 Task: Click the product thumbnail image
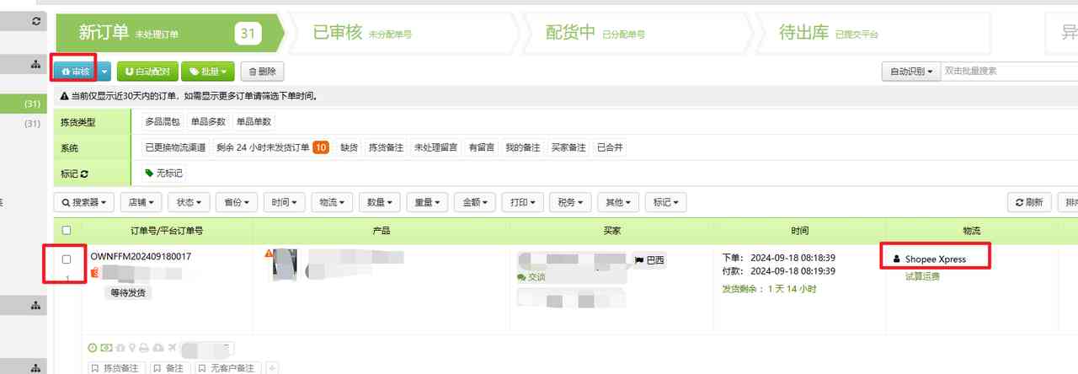(x=285, y=264)
